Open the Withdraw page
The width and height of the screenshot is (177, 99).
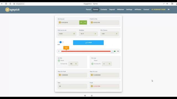121,10
